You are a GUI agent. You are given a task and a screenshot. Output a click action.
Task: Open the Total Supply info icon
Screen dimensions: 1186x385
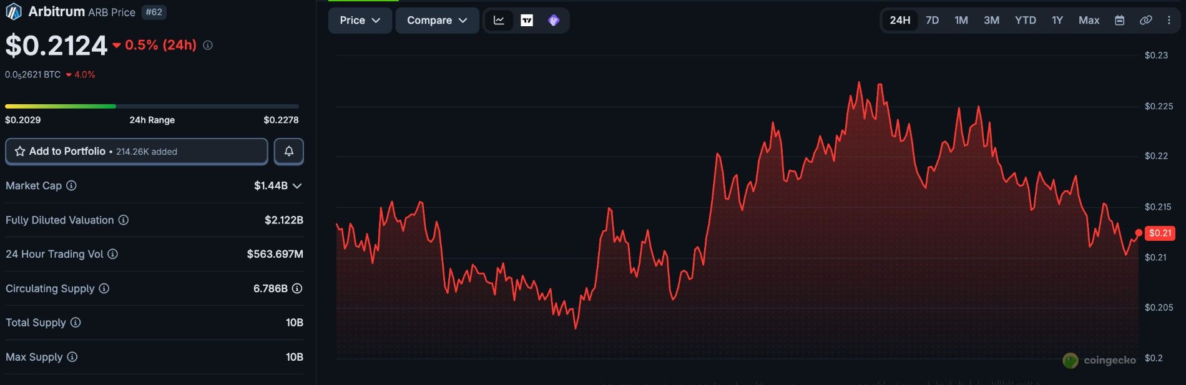[x=76, y=323]
